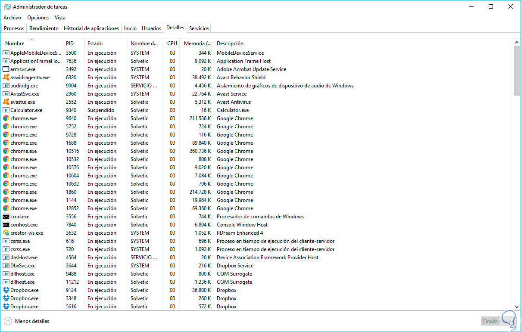The height and width of the screenshot is (332, 521).
Task: Click the AppleMobileDeviceService process icon
Action: (6, 53)
